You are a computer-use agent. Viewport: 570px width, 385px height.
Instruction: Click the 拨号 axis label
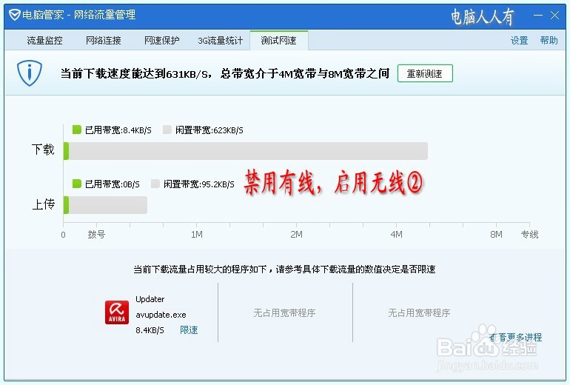96,235
